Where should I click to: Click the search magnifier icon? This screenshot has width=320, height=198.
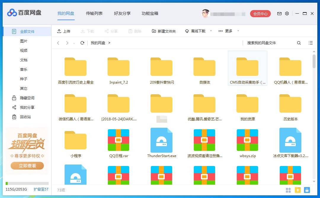pyautogui.click(x=299, y=43)
